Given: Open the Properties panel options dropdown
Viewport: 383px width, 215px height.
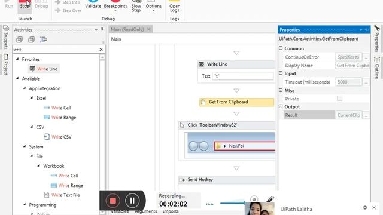Looking at the screenshot, I should 361,30.
